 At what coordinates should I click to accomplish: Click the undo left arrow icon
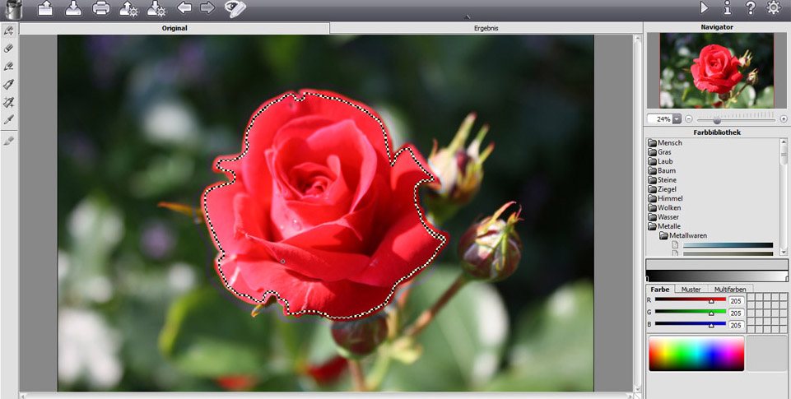pos(184,8)
